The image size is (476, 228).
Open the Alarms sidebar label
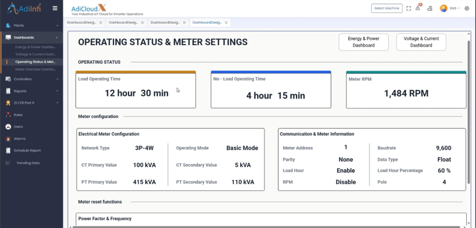[20, 139]
